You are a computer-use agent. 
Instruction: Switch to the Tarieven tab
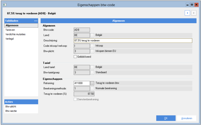tap(10, 30)
